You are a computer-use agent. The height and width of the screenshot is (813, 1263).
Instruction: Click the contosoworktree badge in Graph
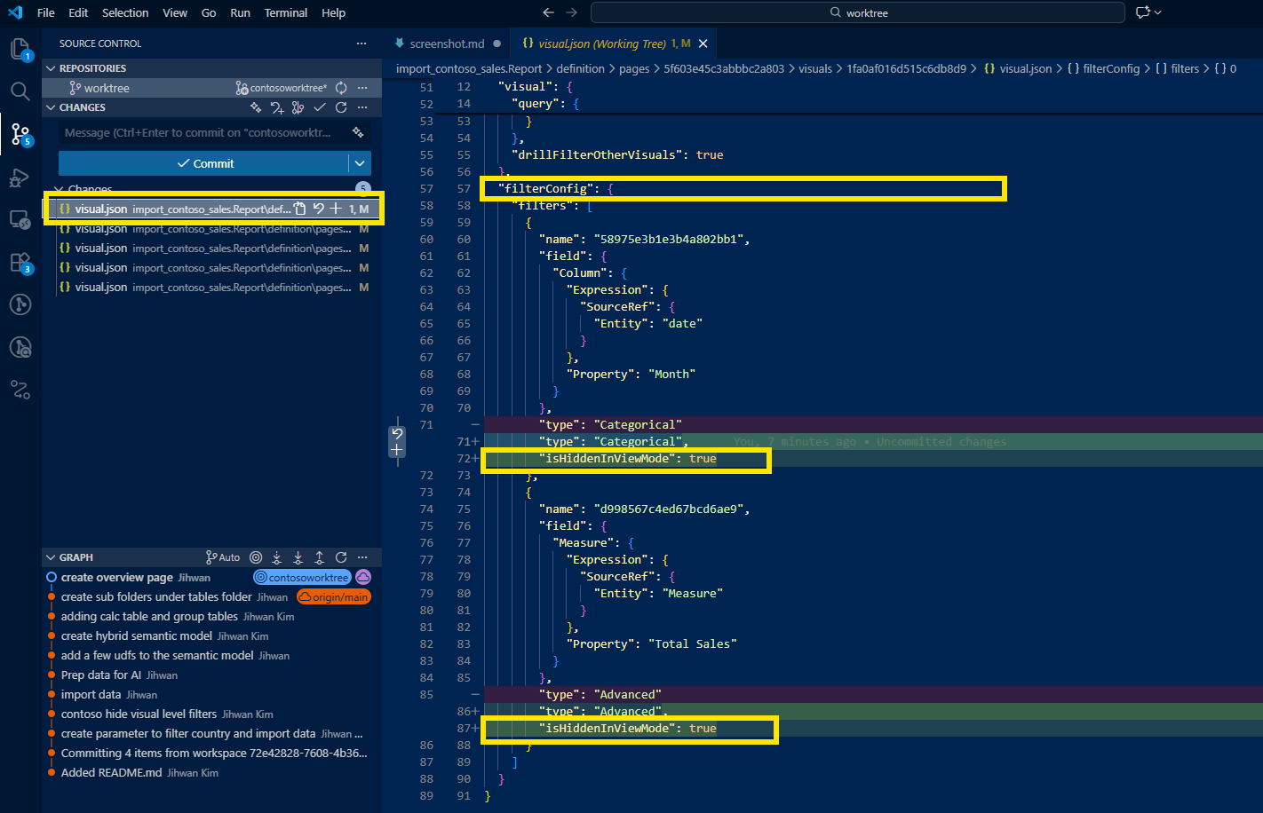coord(302,577)
